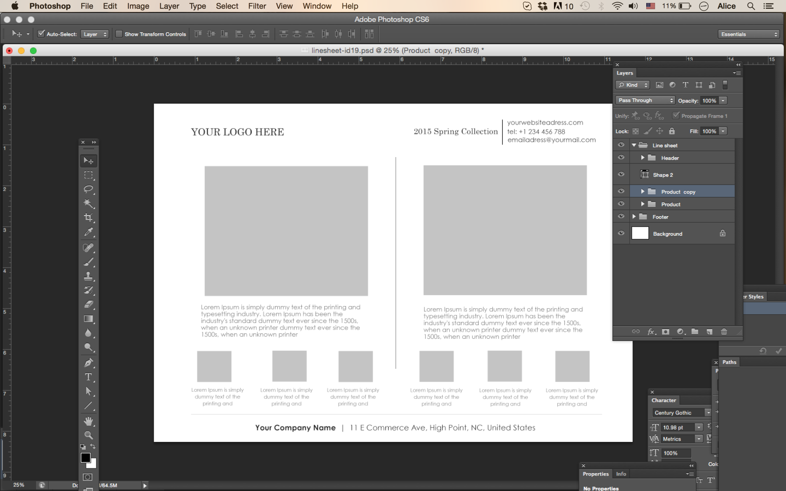Screen dimensions: 786x491
Task: Swap foreground and background colors
Action: [93, 447]
